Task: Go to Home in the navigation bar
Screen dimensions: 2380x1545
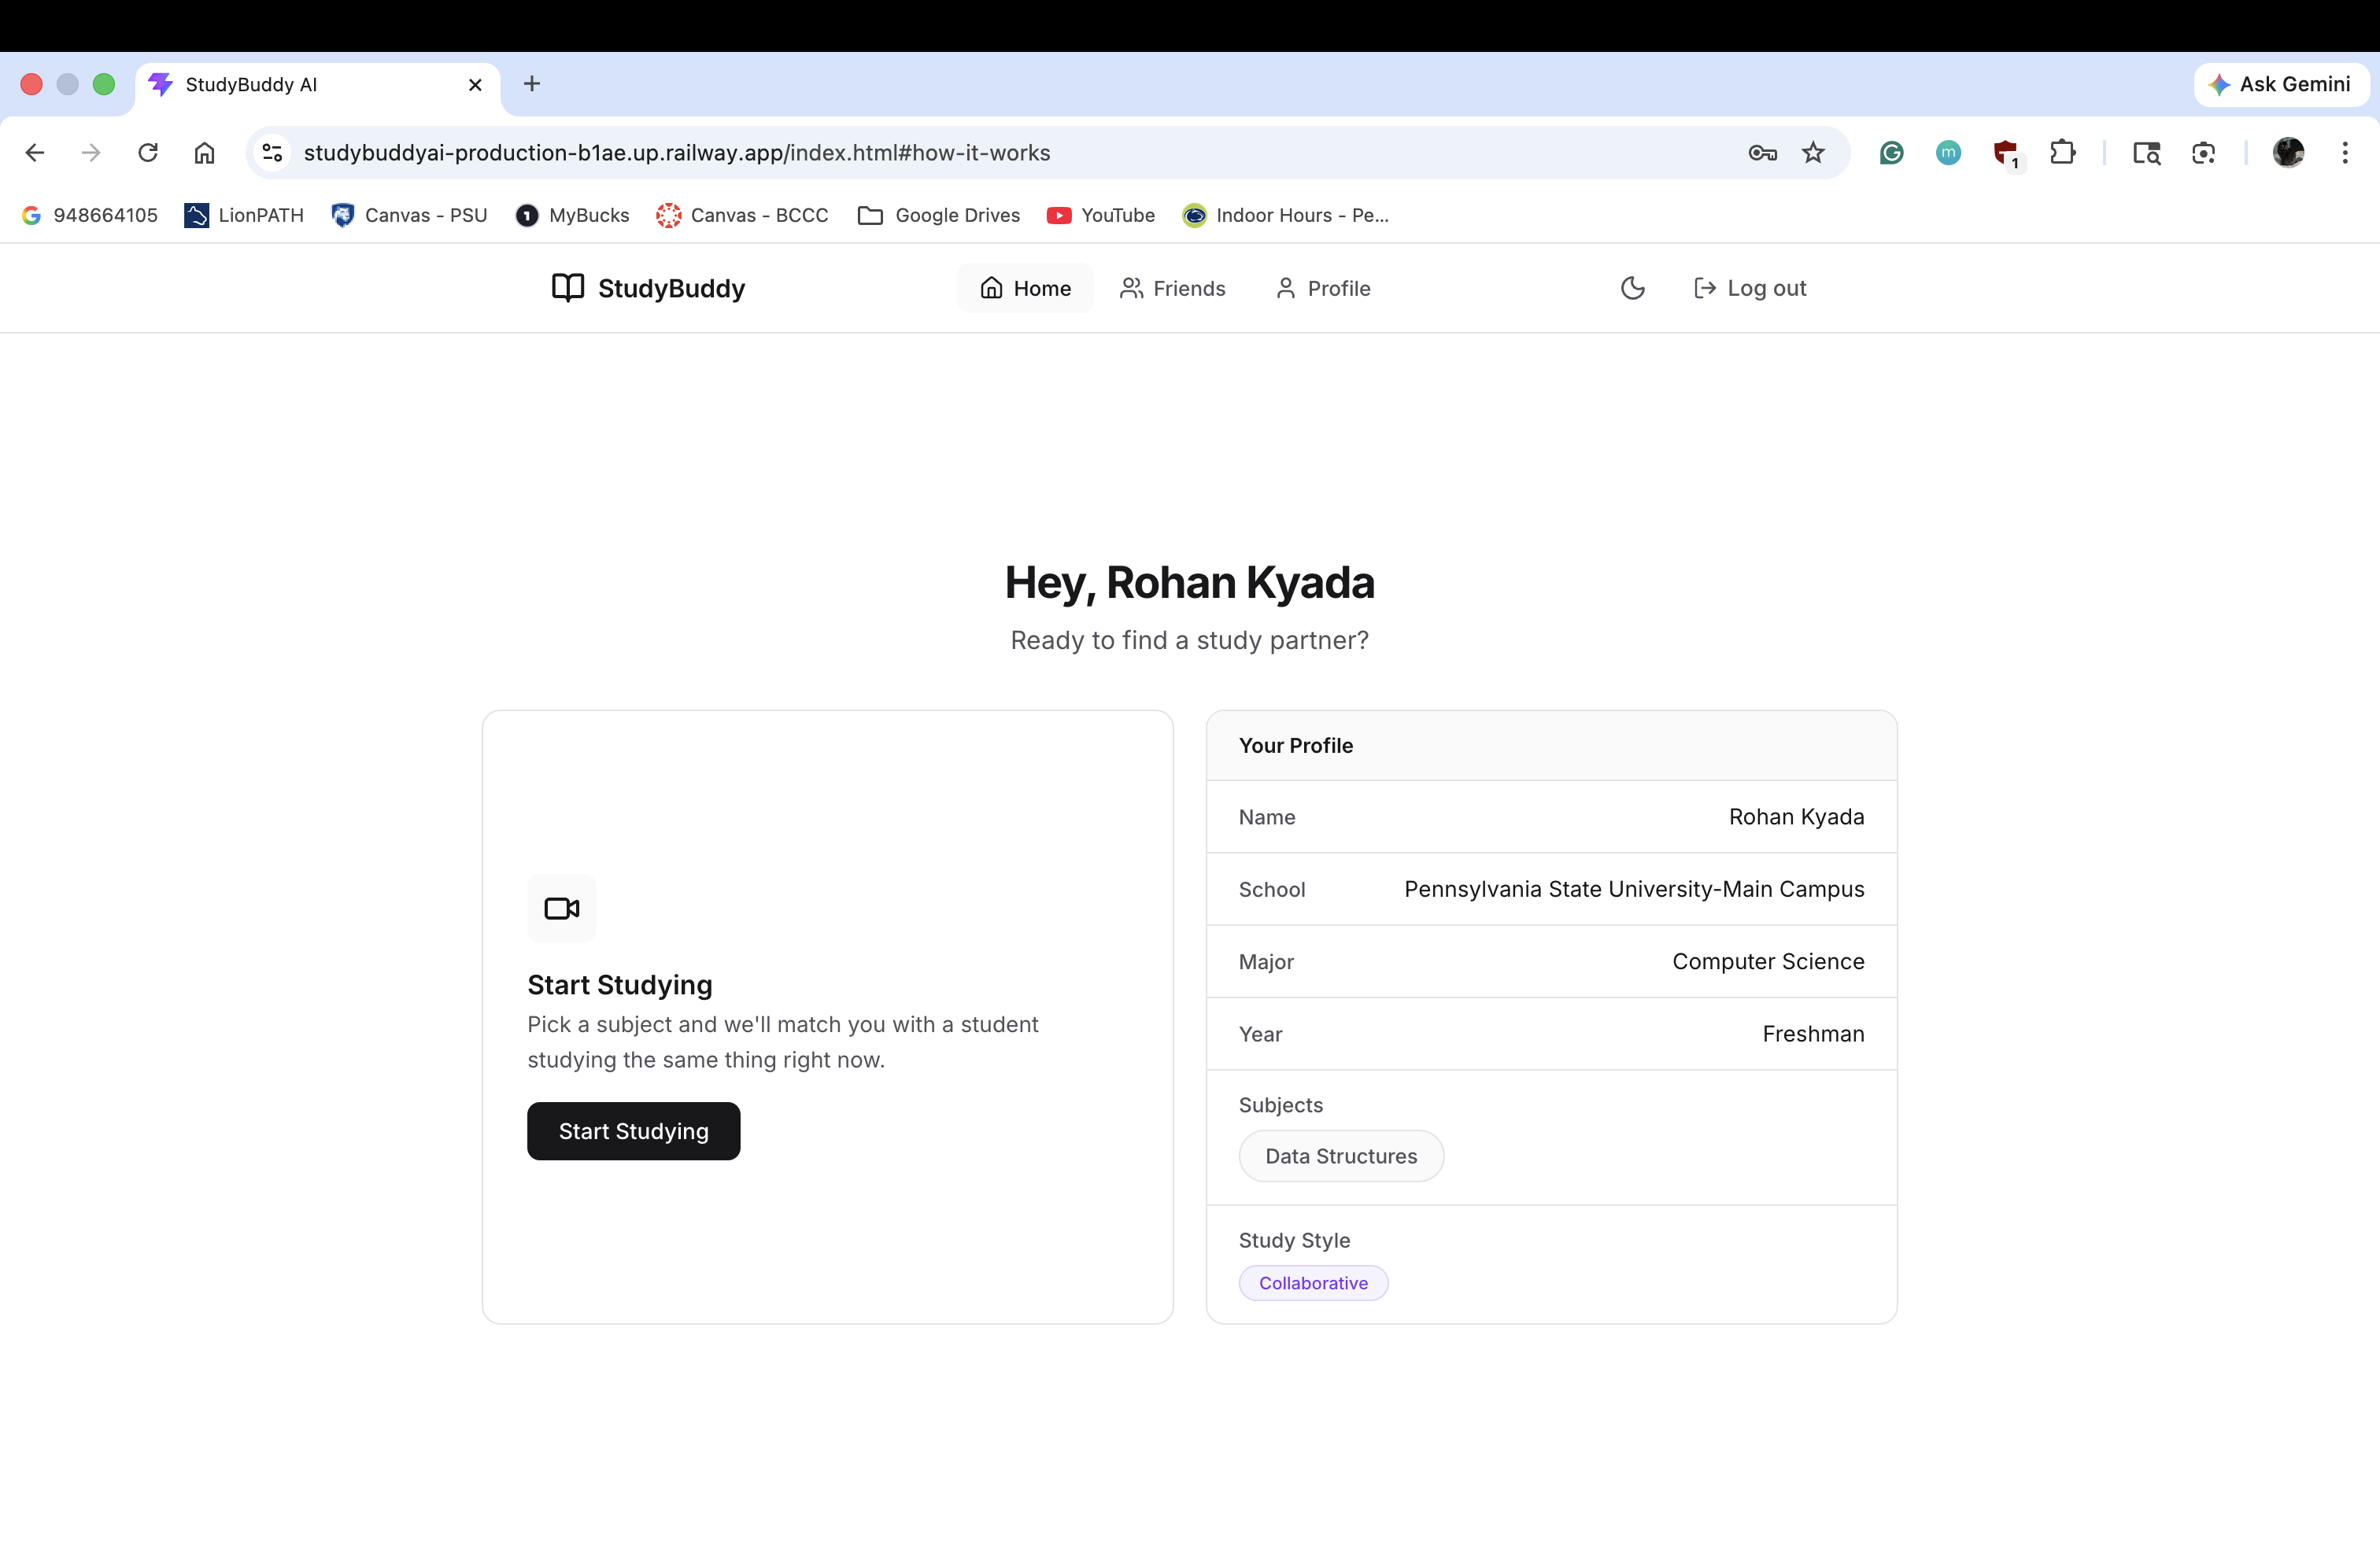Action: tap(1025, 288)
